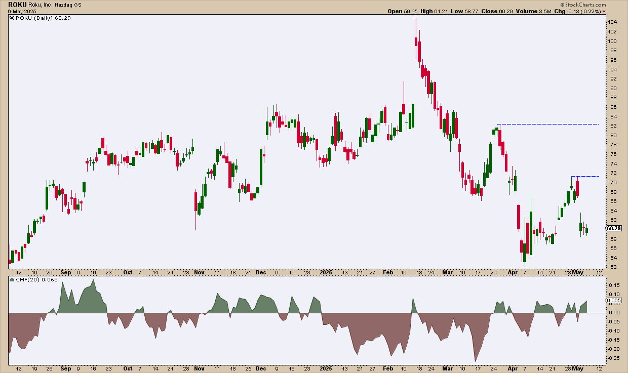Click the 0.065 CMF value label on axis

(x=613, y=300)
